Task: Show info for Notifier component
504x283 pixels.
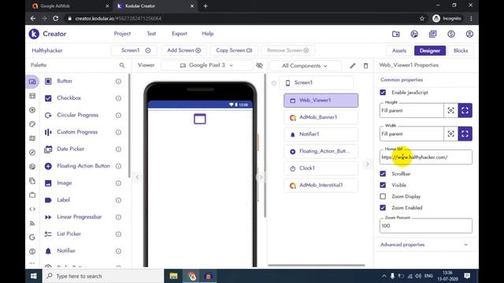Action: tap(118, 252)
